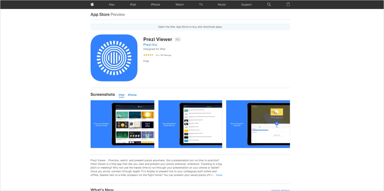Open the Version History link
384x191 pixels.
tap(280, 190)
